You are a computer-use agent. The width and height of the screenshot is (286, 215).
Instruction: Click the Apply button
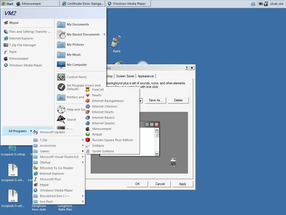(x=183, y=184)
